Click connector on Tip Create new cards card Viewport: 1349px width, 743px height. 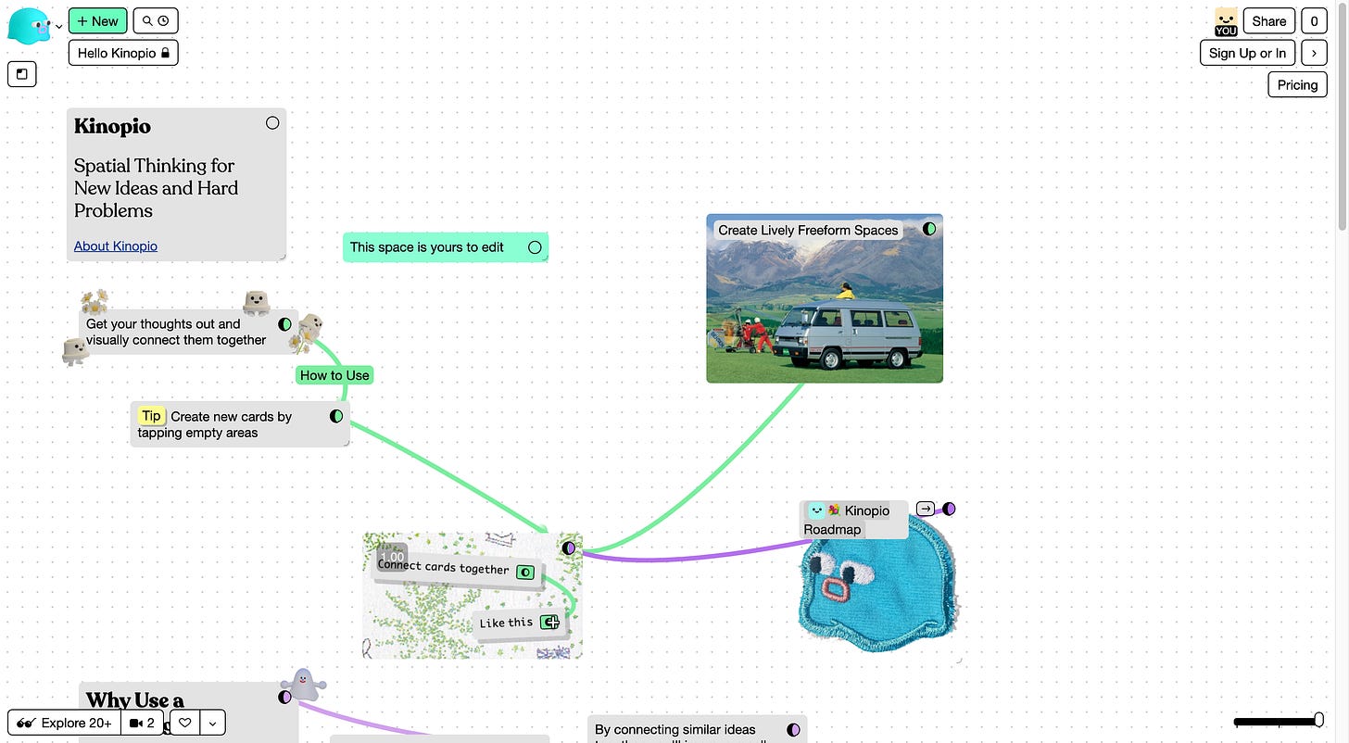(336, 417)
